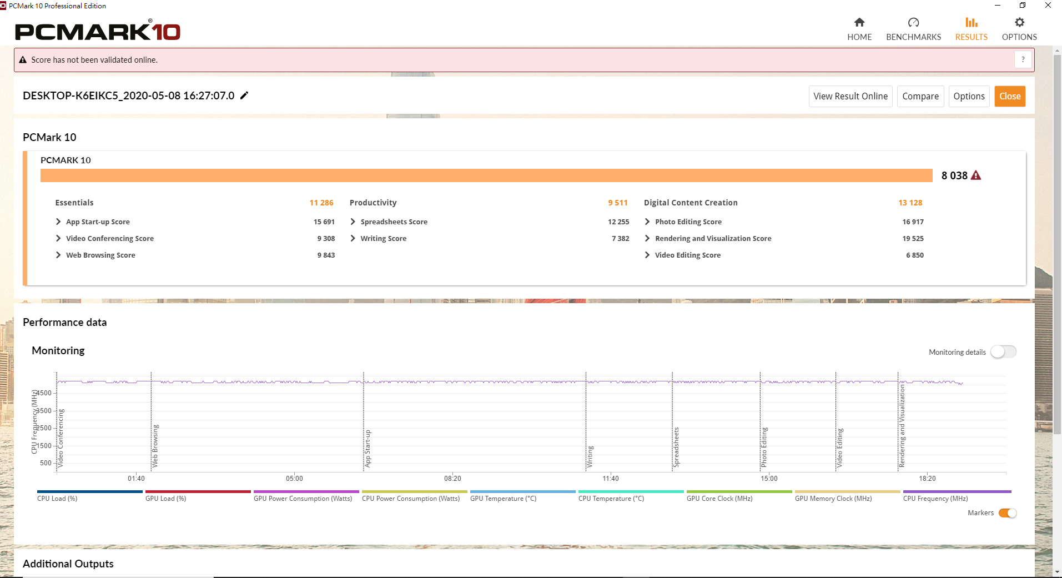Click the vertical scrollbar thumb
Image resolution: width=1062 pixels, height=578 pixels.
point(1057,244)
